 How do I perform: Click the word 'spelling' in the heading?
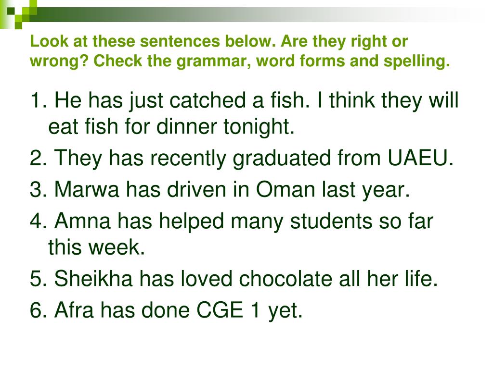[x=417, y=61]
